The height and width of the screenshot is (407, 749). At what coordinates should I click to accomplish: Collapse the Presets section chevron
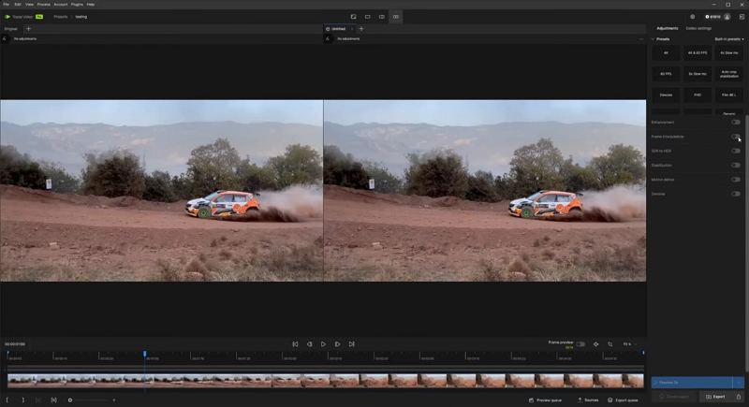point(653,39)
